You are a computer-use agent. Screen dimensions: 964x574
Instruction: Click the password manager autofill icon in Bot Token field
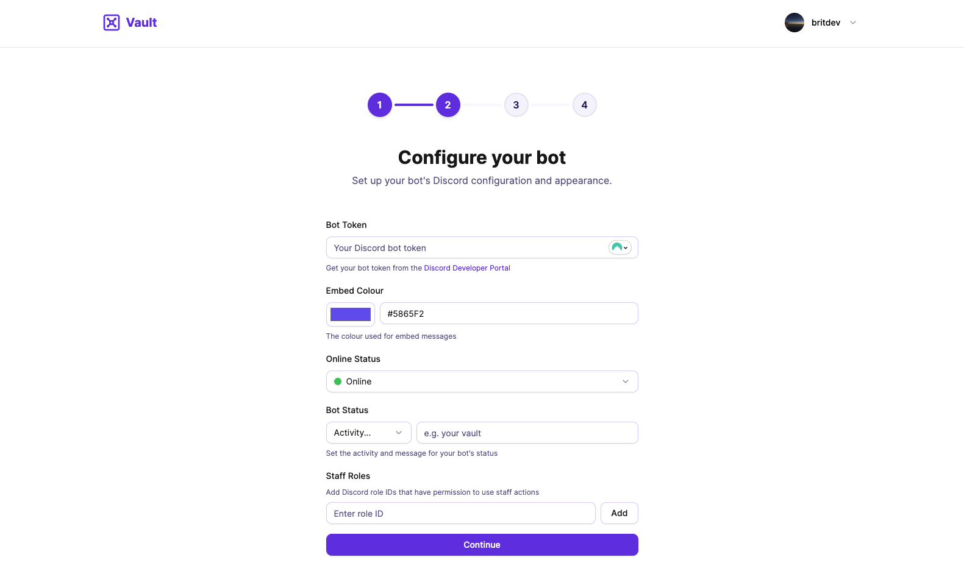[616, 247]
